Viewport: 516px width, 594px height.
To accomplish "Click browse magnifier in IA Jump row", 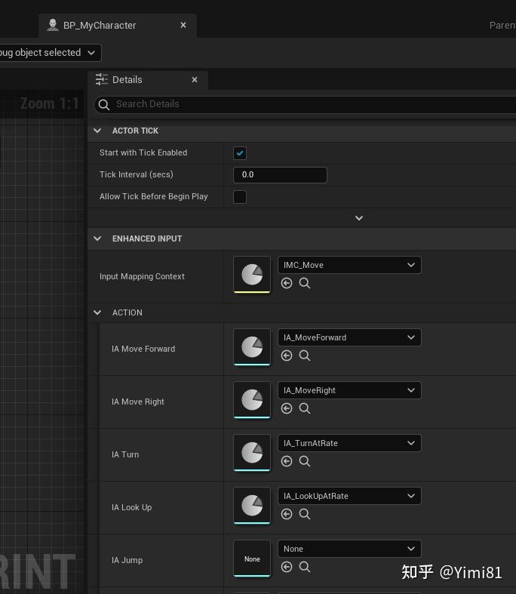I will point(305,567).
